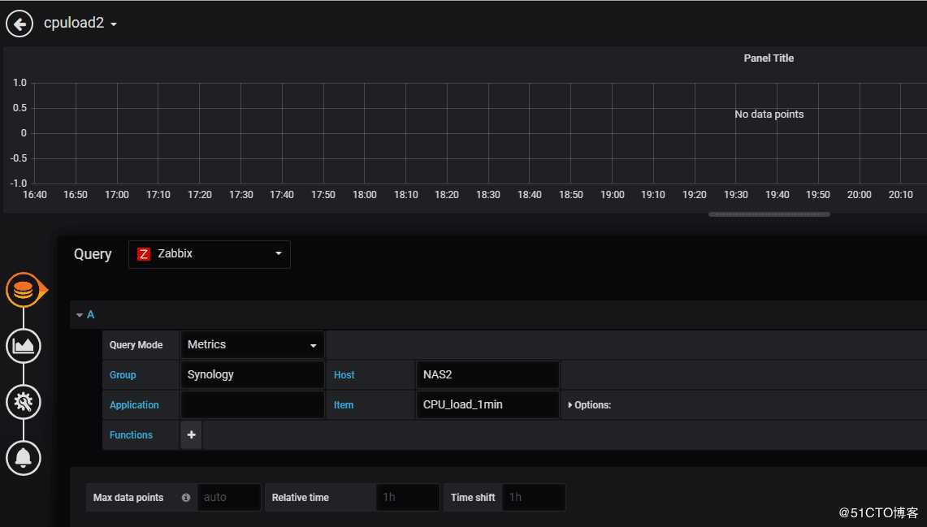Click the Functions label
The height and width of the screenshot is (527, 927).
[132, 435]
